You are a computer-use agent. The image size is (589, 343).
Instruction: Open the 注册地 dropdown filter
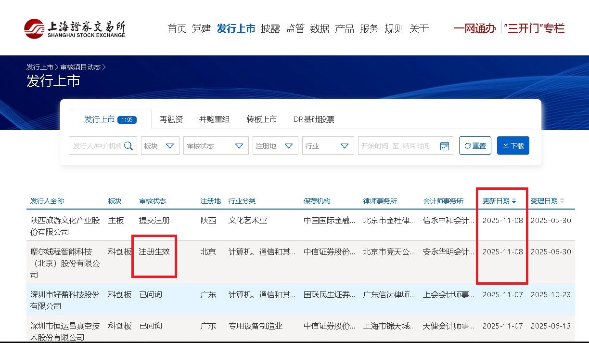pos(275,145)
